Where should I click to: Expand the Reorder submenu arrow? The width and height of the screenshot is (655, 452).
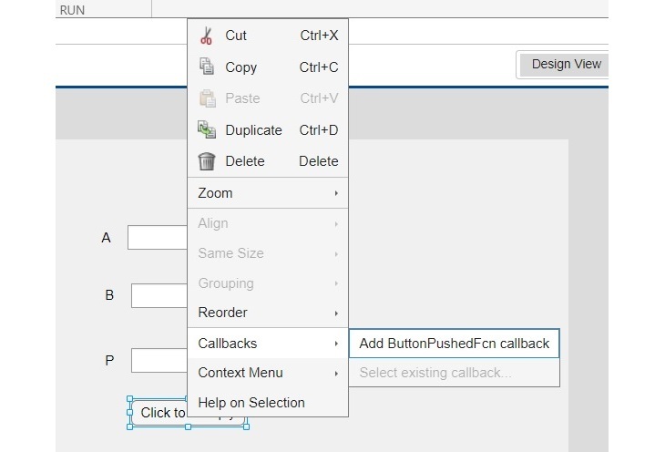point(336,313)
